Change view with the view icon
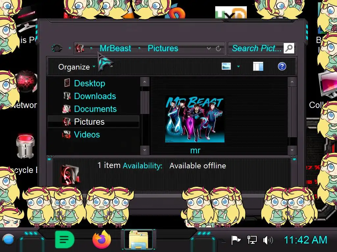The height and width of the screenshot is (252, 337). click(226, 66)
